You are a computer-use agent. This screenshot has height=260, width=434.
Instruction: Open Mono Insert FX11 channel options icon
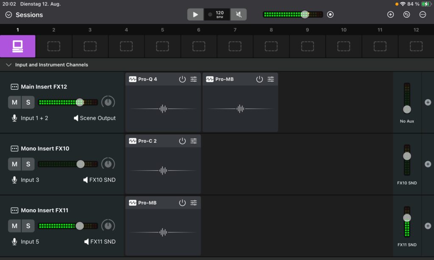[14, 210]
